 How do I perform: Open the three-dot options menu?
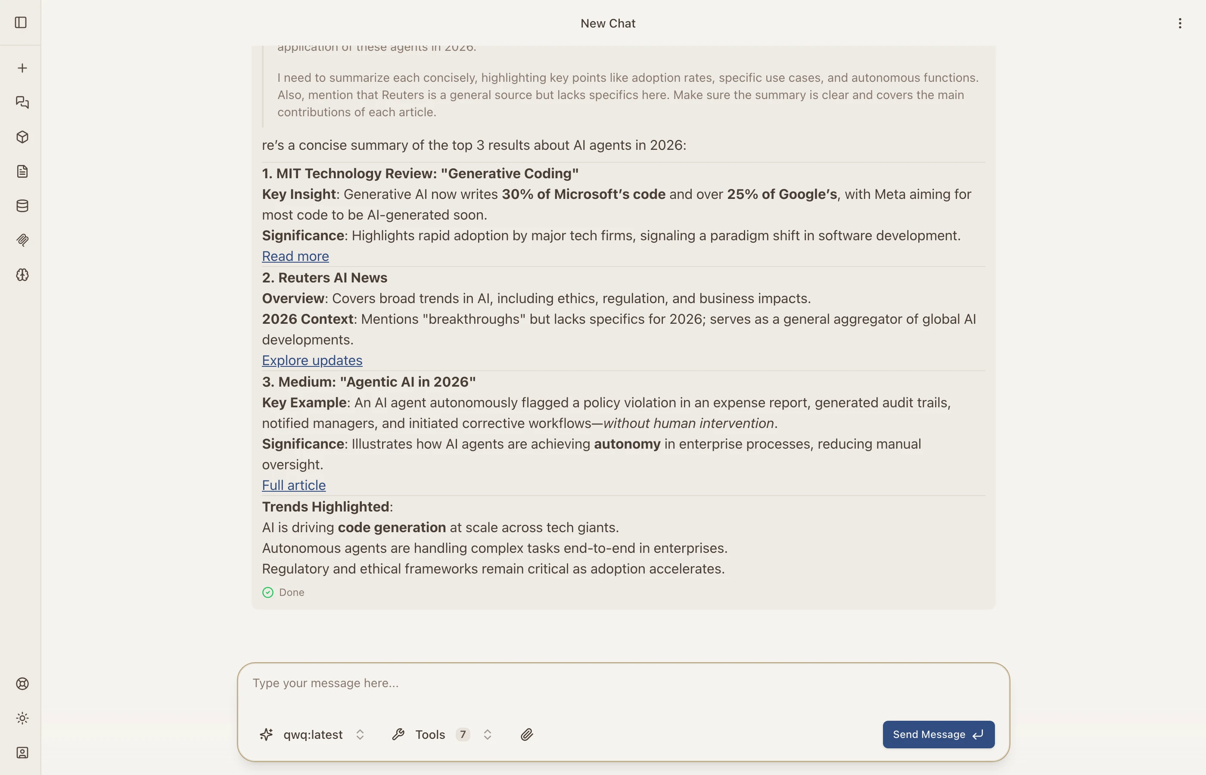(1180, 23)
